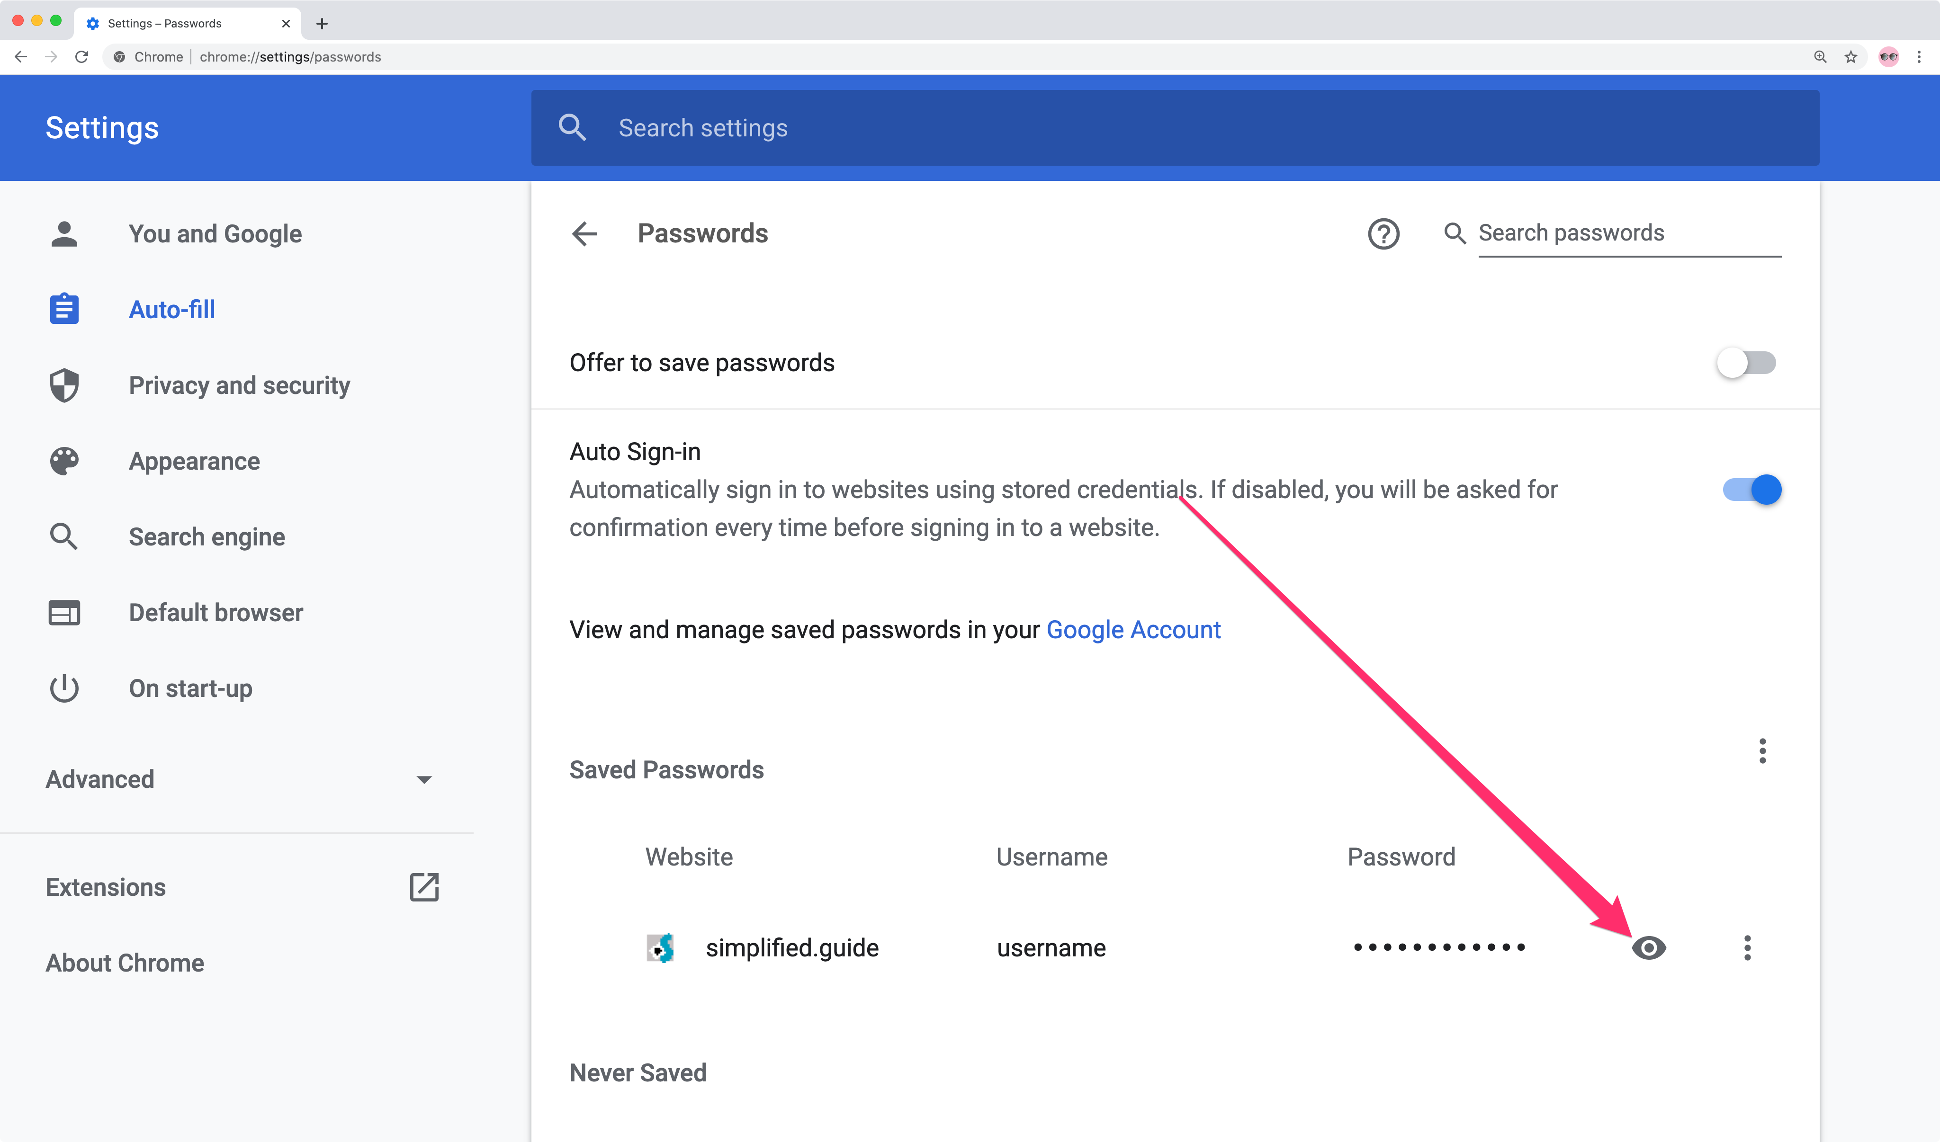
Task: Open the Google Account link
Action: click(x=1133, y=630)
